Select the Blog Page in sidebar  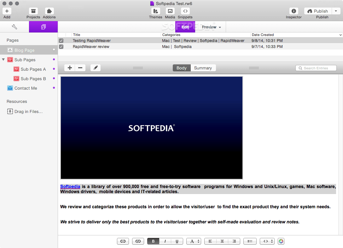click(29, 50)
